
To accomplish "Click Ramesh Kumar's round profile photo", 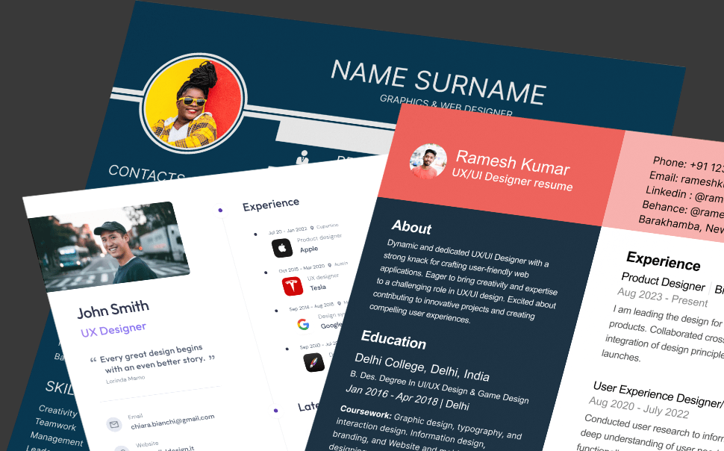I will click(x=428, y=161).
